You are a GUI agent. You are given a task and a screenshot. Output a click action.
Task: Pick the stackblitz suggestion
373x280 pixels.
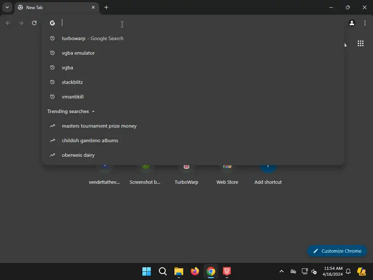coord(193,82)
